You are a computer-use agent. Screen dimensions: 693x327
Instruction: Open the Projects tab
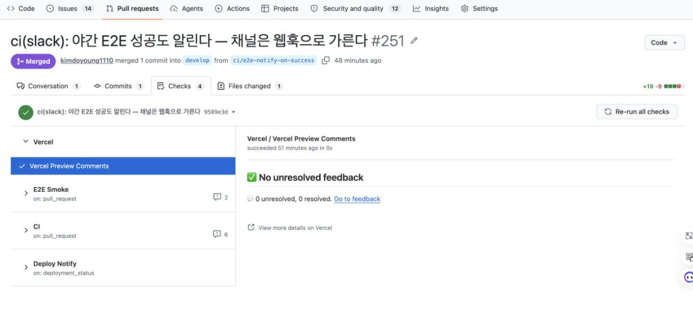click(x=280, y=9)
